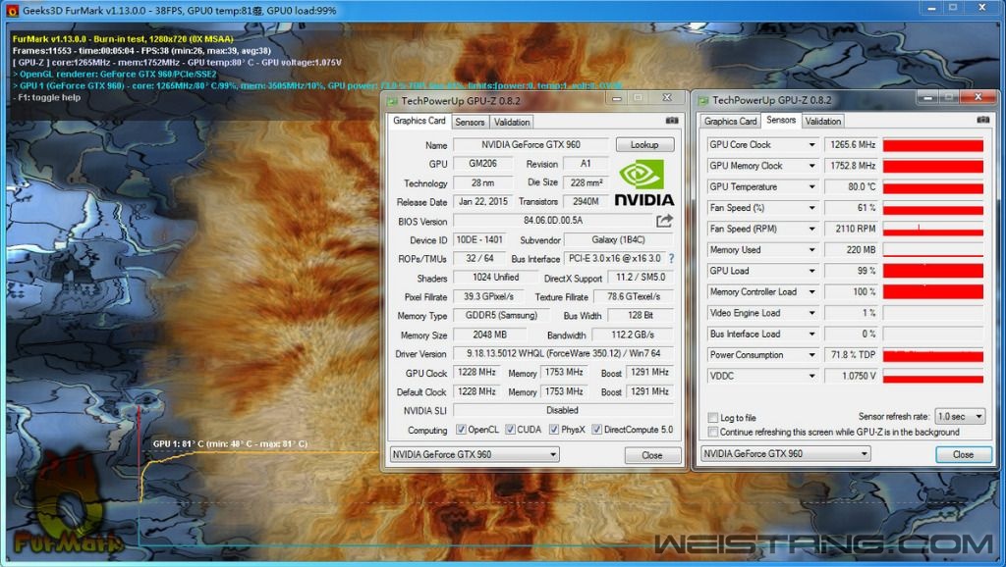This screenshot has width=1006, height=567.
Task: Click the Name field showing NVIDIA GeForce GTX 960
Action: pos(531,145)
